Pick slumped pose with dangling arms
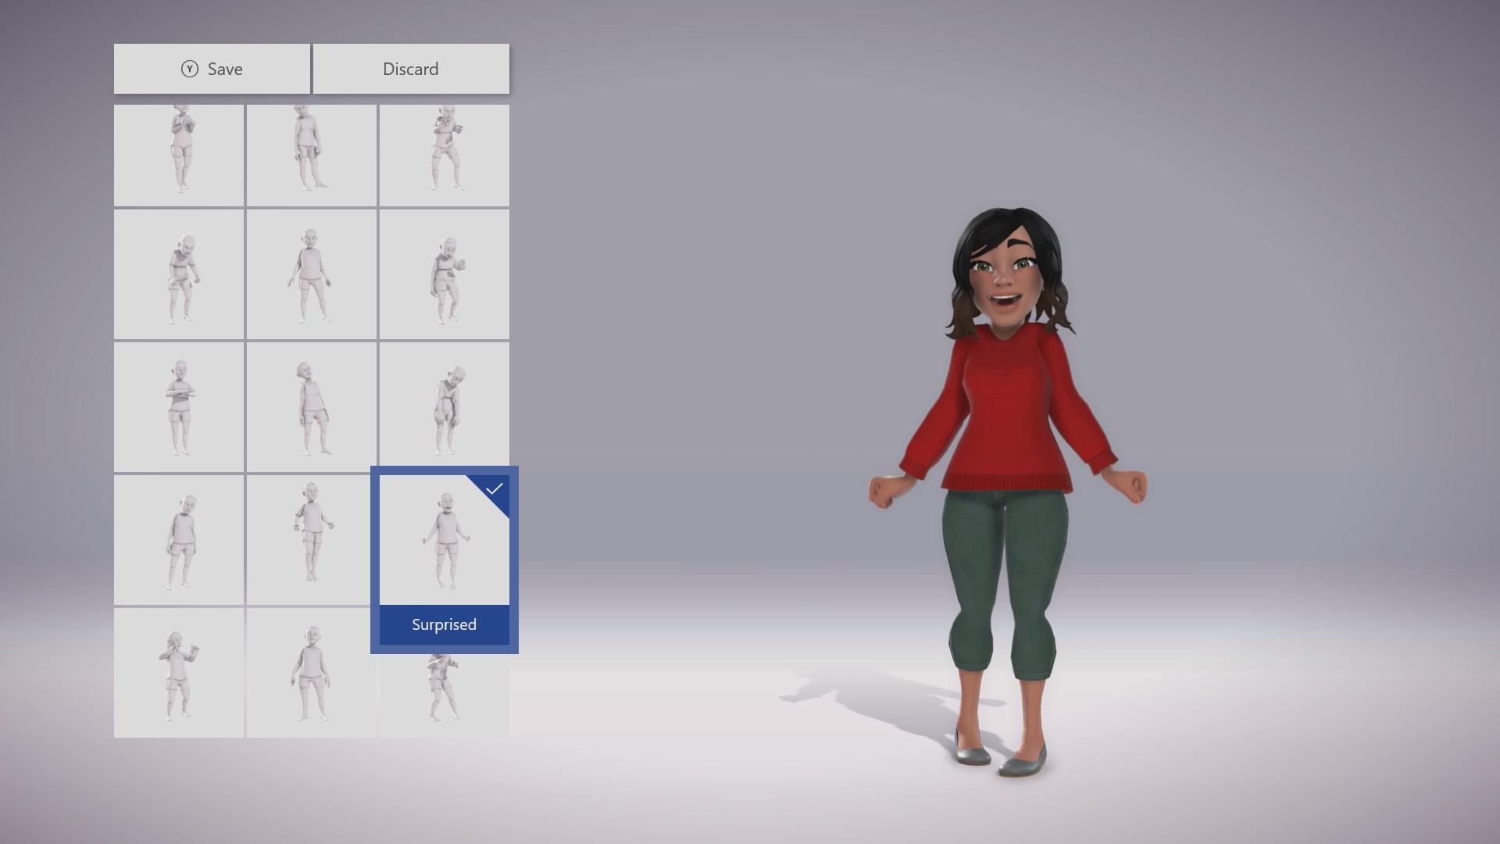1500x844 pixels. point(444,407)
